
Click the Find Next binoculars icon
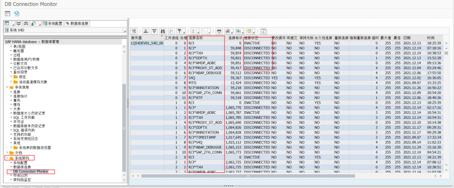pos(172,31)
